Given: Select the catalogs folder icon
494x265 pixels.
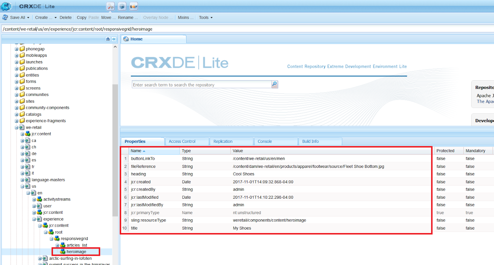Looking at the screenshot, I should 22,114.
